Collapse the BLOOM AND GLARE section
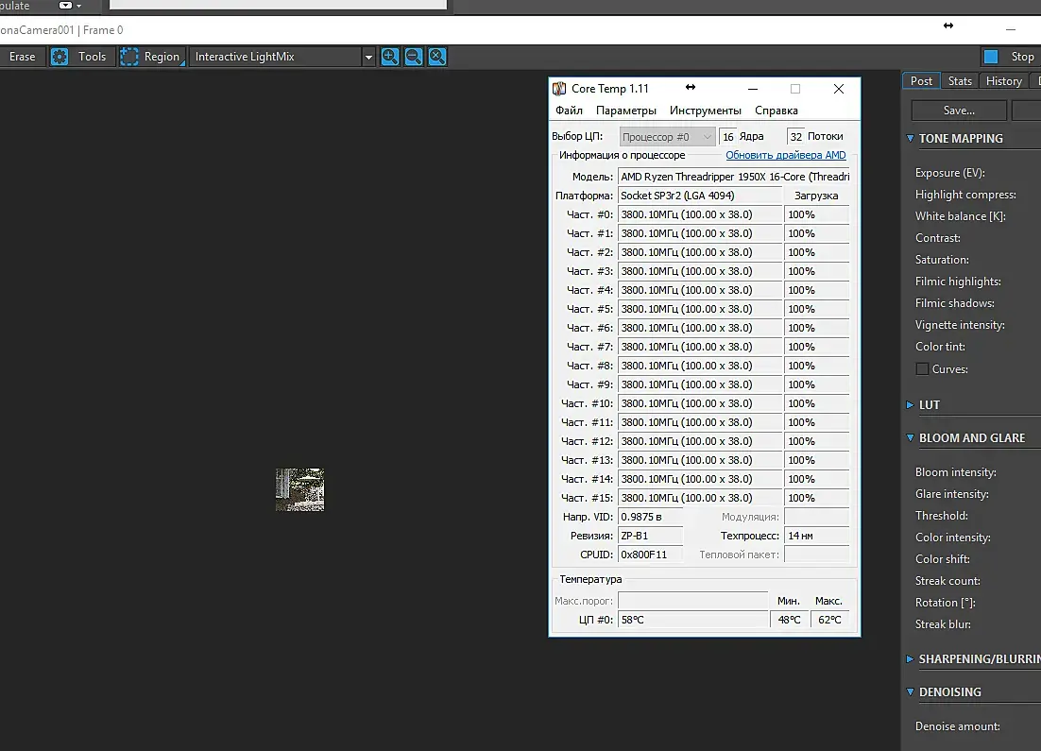1041x751 pixels. pos(911,437)
